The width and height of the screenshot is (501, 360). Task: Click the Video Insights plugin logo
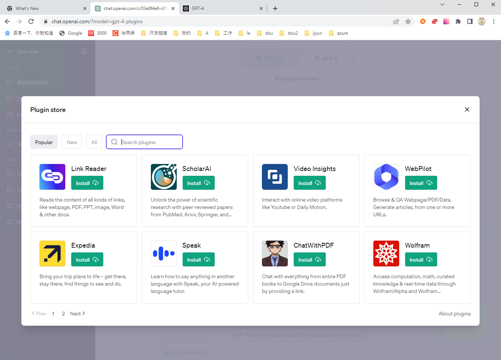tap(275, 177)
